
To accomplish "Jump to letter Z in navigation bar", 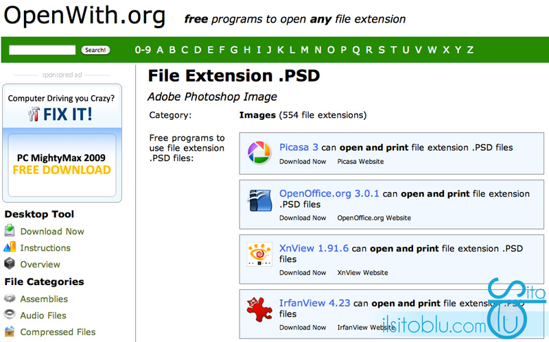I will tap(470, 50).
